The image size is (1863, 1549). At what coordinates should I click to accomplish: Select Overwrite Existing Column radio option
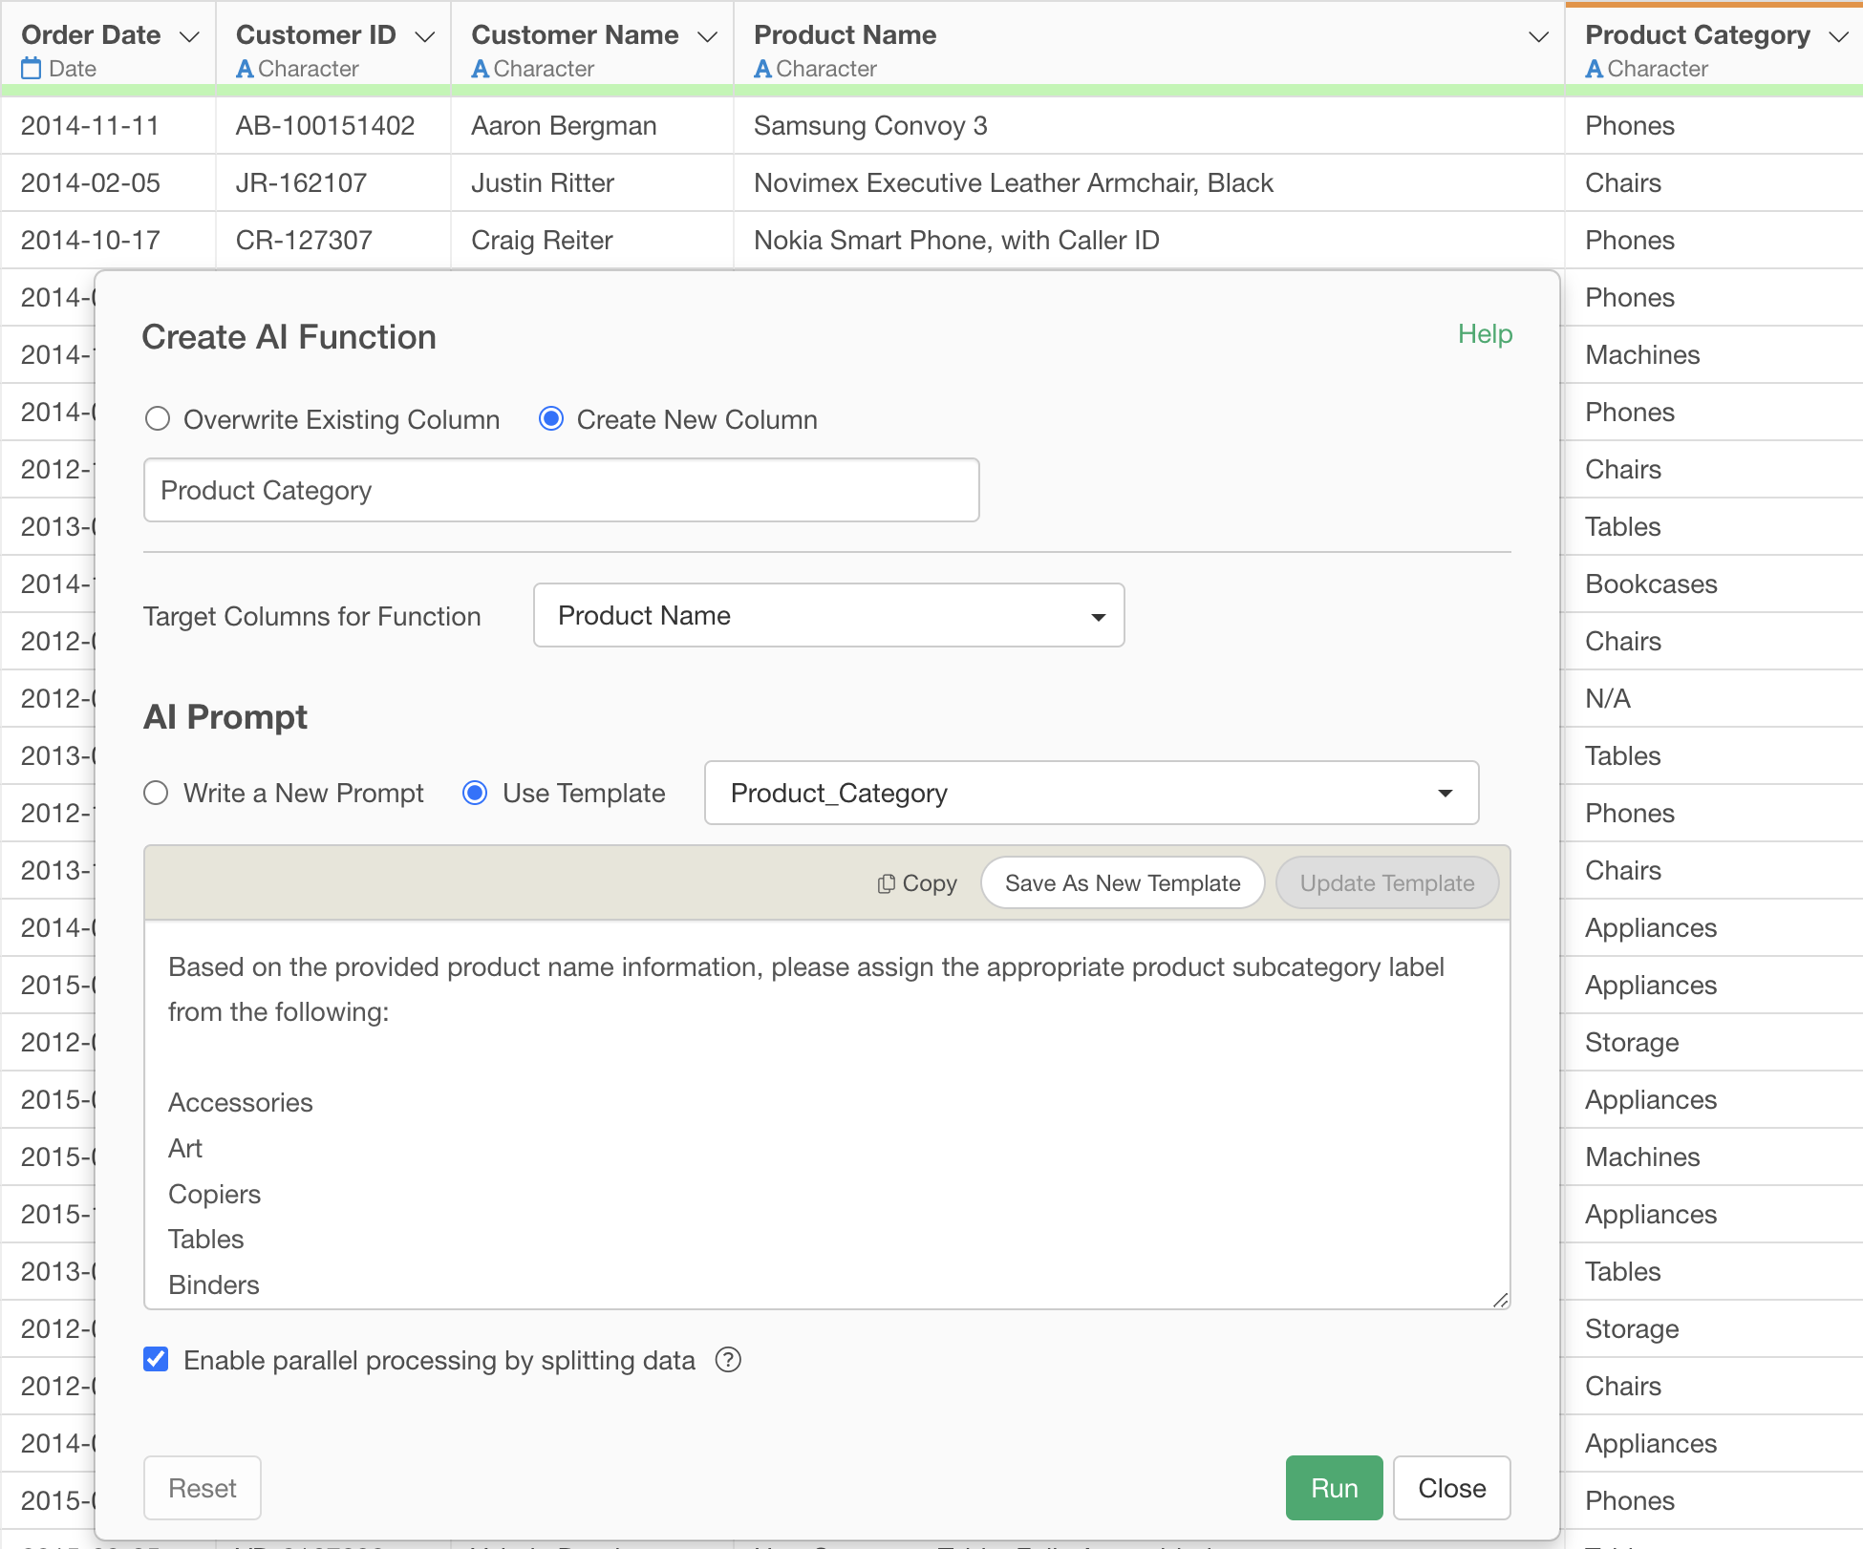pos(158,419)
